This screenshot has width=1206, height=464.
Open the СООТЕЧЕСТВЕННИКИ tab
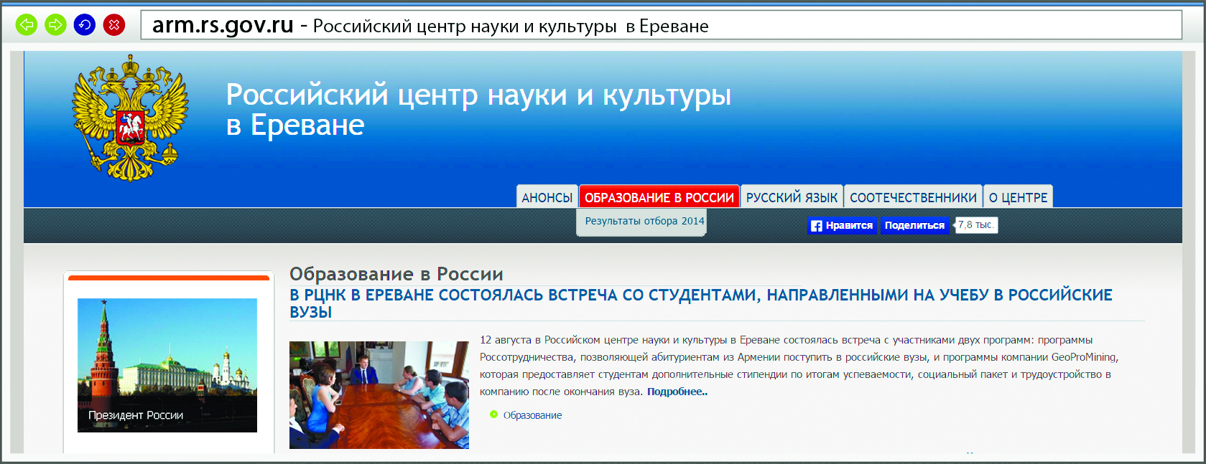[913, 197]
